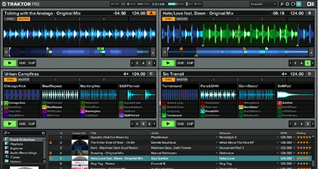Open Traktor preferences gear icon

click(x=287, y=4)
